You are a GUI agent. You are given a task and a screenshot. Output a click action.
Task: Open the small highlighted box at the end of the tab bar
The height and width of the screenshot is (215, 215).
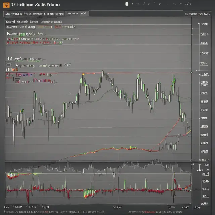pos(84,13)
